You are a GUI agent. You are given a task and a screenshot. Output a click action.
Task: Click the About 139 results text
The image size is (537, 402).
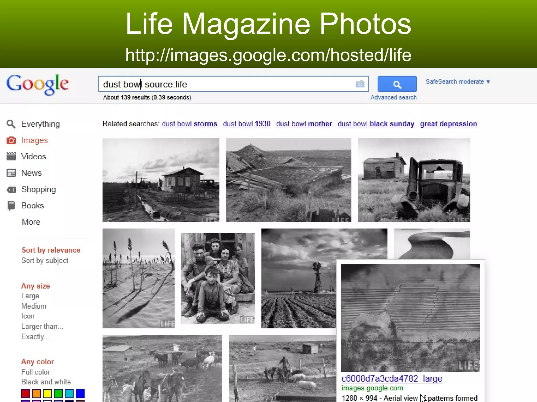pyautogui.click(x=147, y=97)
